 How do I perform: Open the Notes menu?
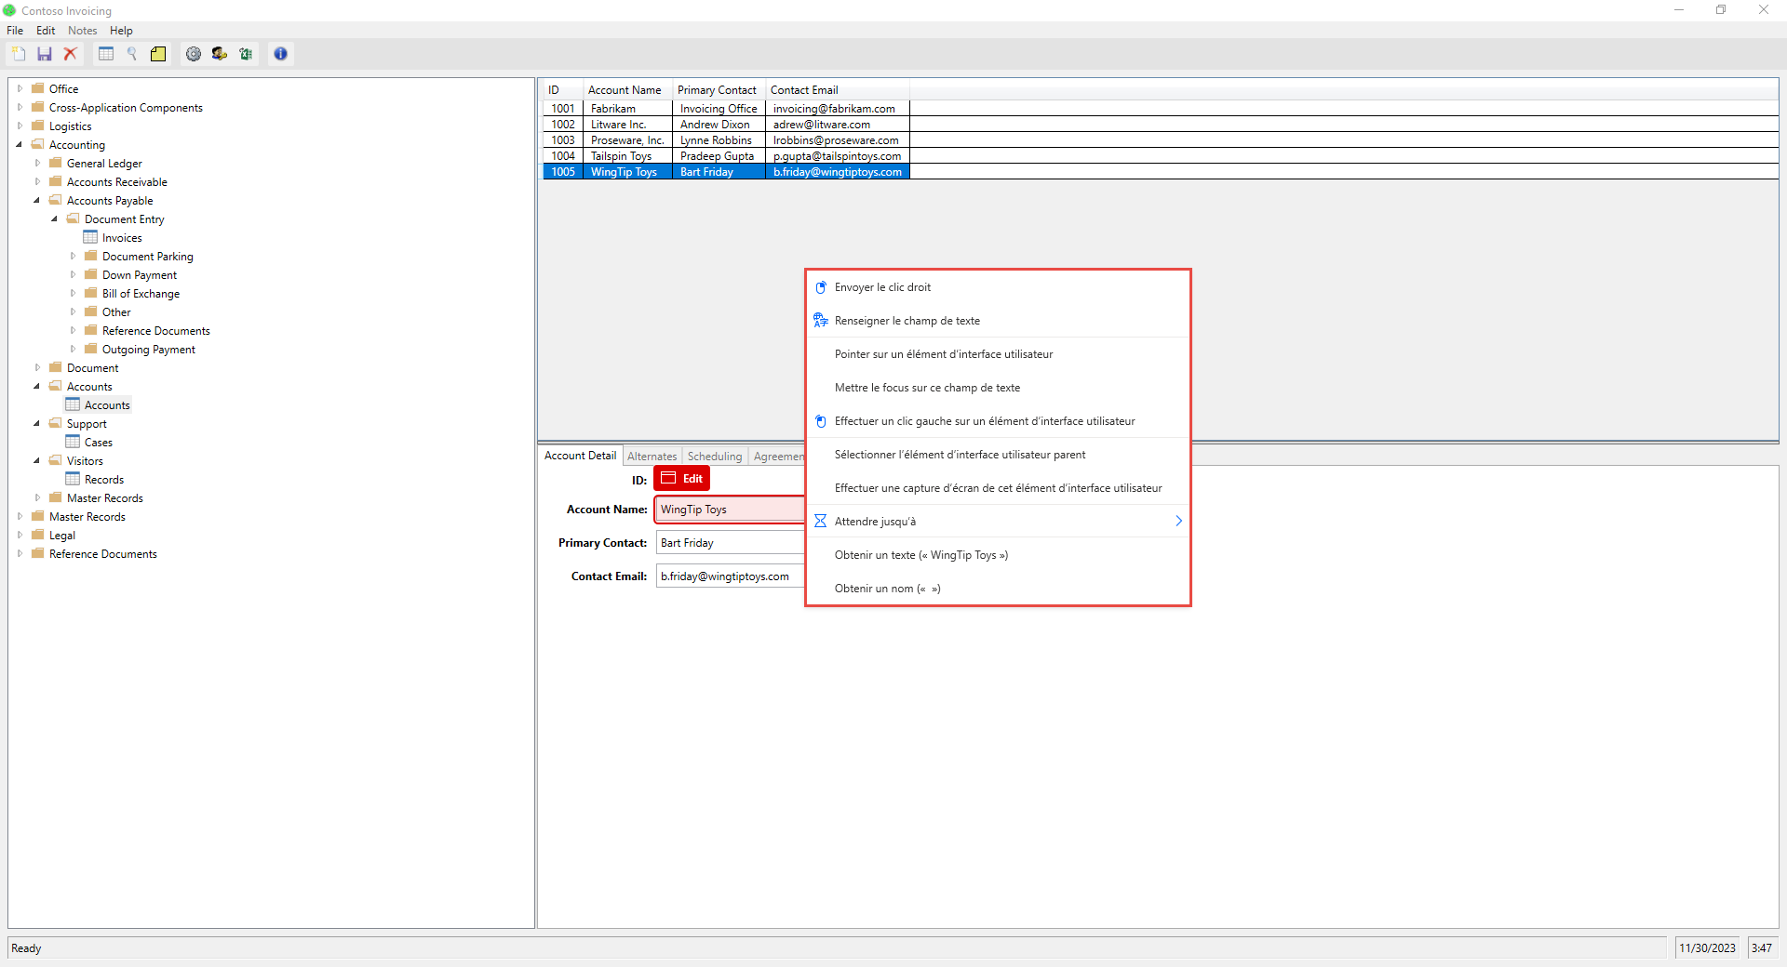[x=82, y=31]
